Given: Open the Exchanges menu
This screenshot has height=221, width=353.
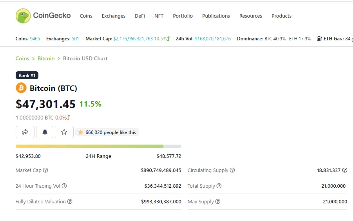Looking at the screenshot, I should pos(114,16).
